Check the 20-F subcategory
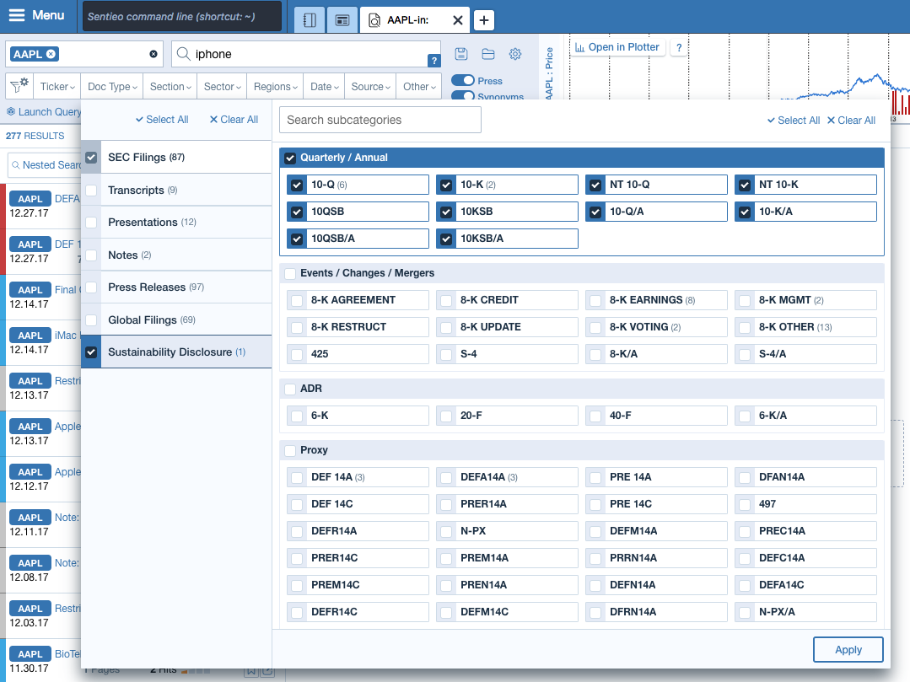 point(445,416)
